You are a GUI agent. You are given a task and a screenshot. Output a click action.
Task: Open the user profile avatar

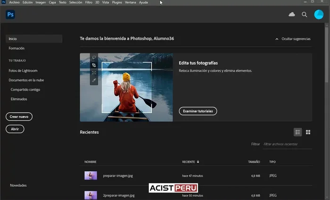[319, 15]
